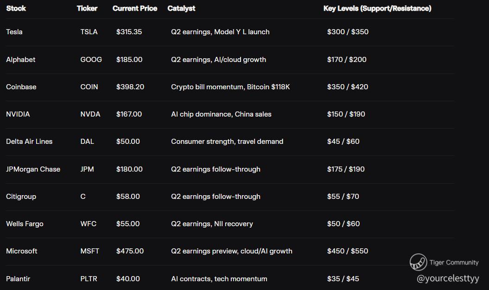
Task: Click the Wells Fargo NII recovery catalyst
Action: pyautogui.click(x=212, y=224)
